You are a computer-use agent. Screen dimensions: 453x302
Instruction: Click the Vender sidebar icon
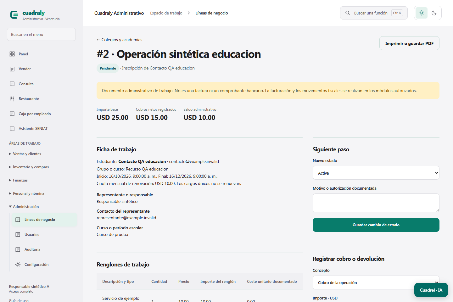click(12, 69)
